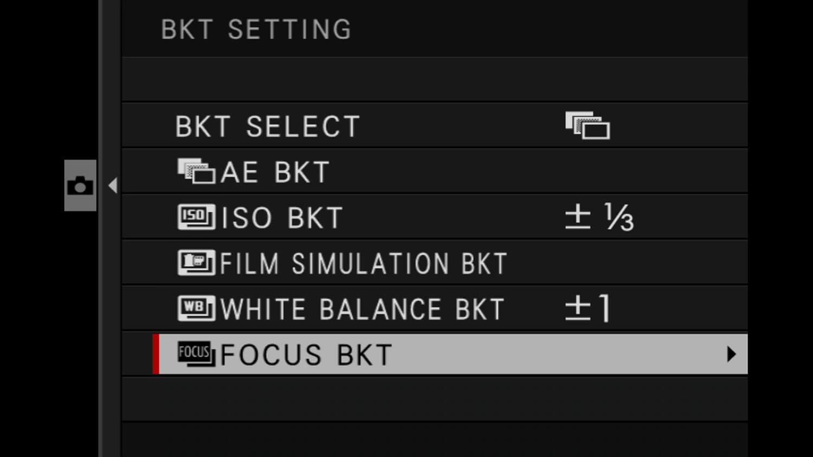Viewport: 813px width, 457px height.
Task: Click the BKT SETTING header title
Action: [x=256, y=30]
